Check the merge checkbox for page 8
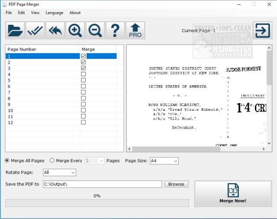The image size is (277, 219). click(84, 98)
